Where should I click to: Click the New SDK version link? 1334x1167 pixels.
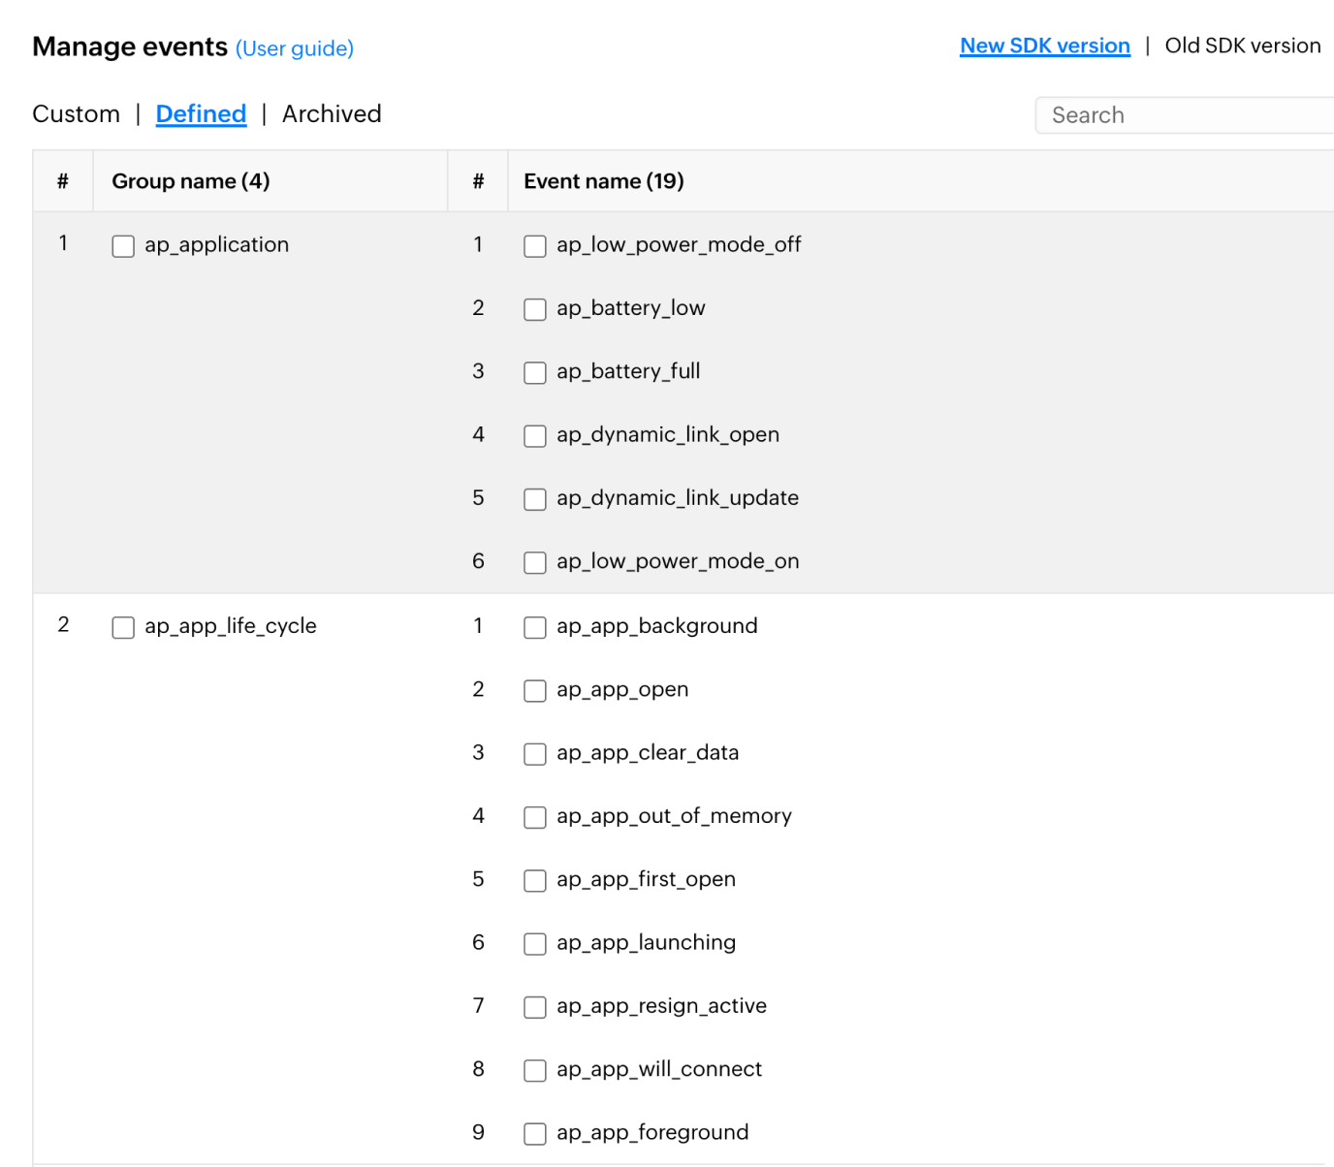1044,45
